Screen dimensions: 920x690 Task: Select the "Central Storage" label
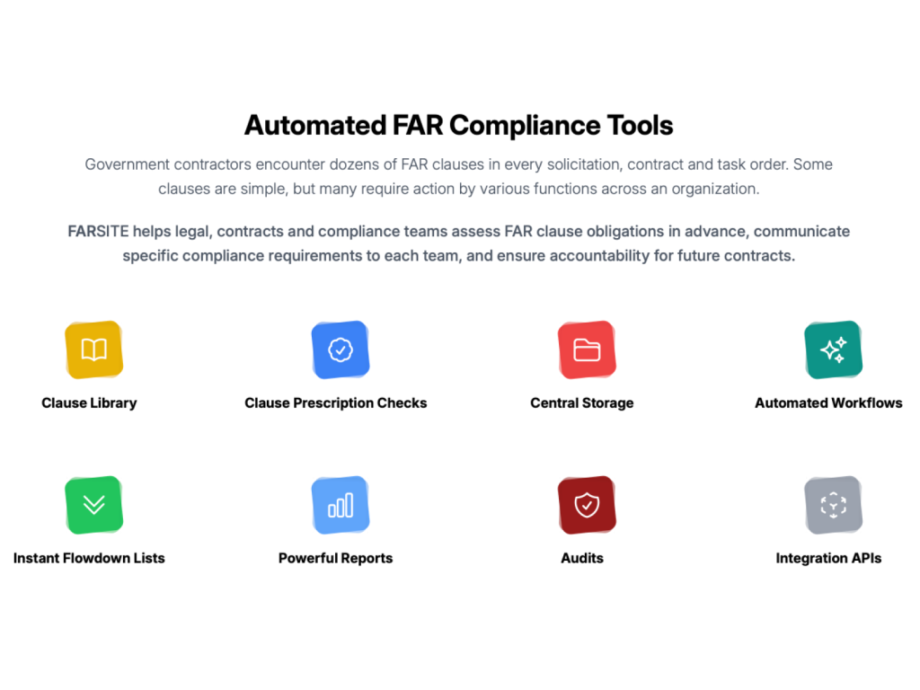(581, 402)
